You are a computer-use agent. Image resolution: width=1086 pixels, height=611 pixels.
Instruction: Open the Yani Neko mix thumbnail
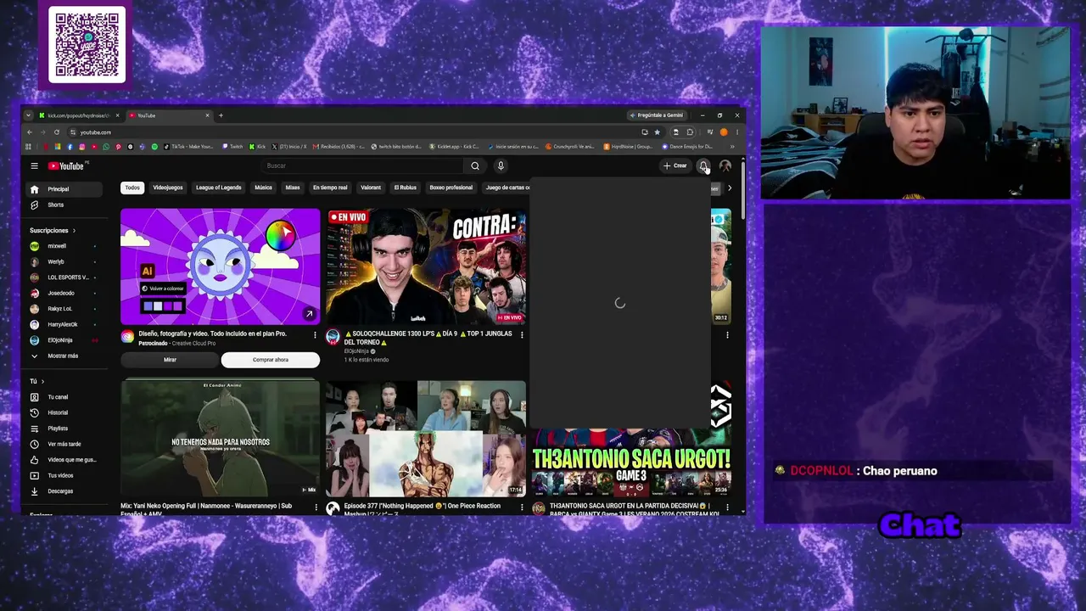220,439
